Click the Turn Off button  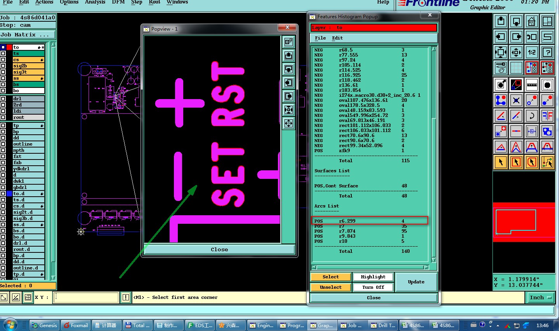(373, 287)
